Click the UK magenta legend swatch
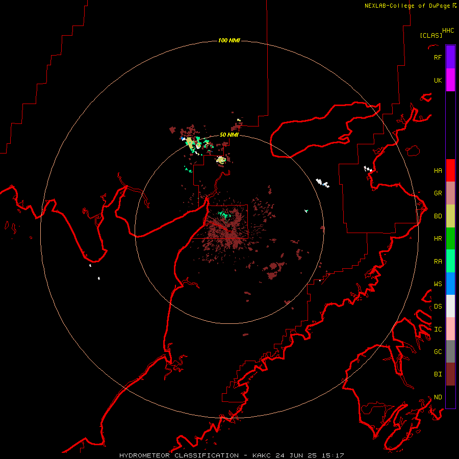The height and width of the screenshot is (459, 459). click(450, 80)
